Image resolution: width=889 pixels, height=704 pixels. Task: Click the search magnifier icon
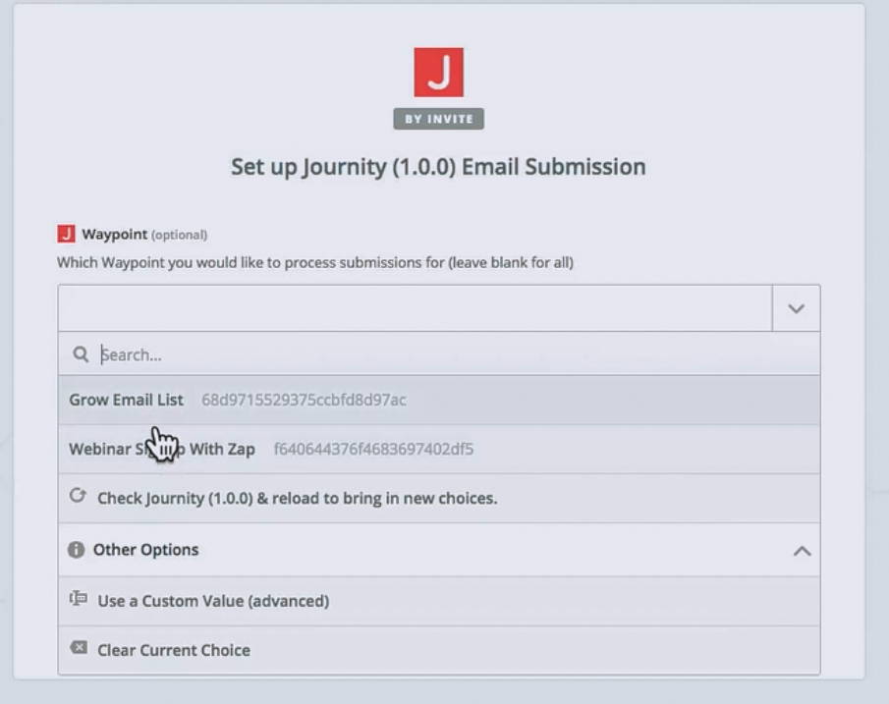click(x=81, y=354)
